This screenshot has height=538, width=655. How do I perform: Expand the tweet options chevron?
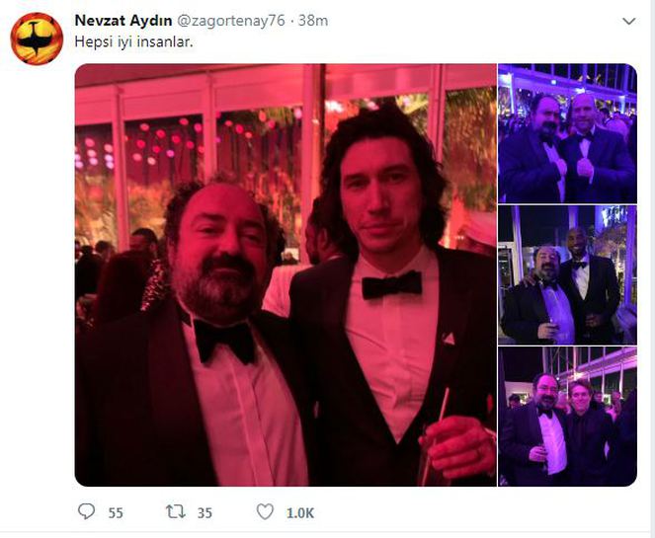(628, 21)
